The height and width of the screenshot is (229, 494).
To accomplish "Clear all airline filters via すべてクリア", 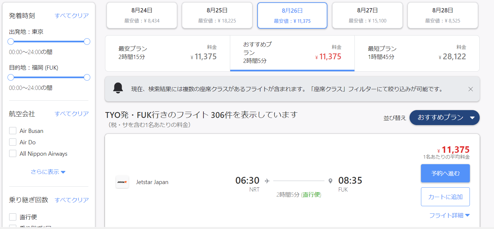I will coord(72,114).
